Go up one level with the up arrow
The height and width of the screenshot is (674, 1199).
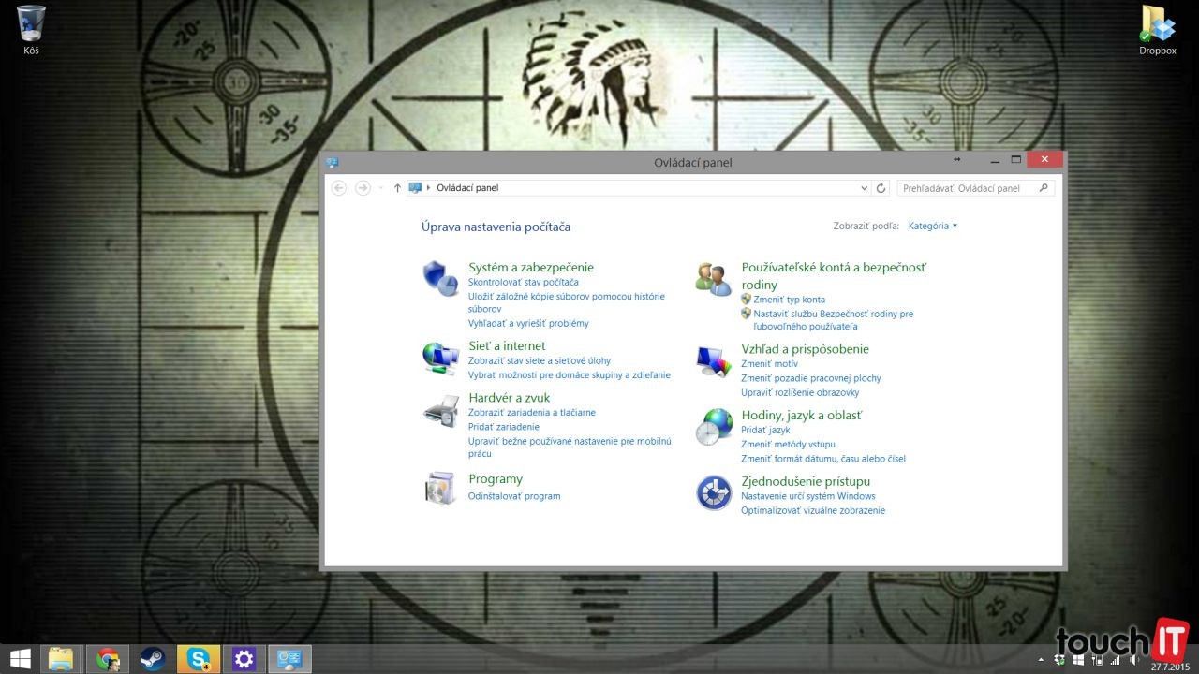coord(397,188)
